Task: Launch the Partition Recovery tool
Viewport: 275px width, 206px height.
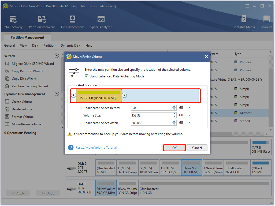Action: click(x=42, y=22)
